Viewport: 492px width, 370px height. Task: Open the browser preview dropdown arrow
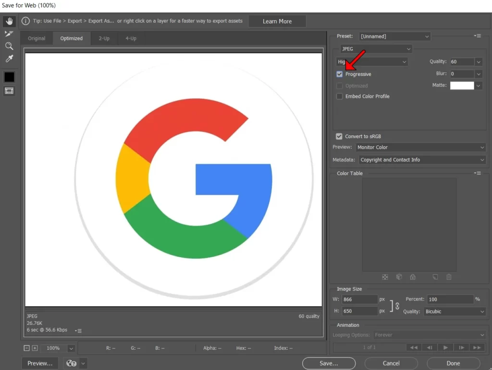pos(83,363)
